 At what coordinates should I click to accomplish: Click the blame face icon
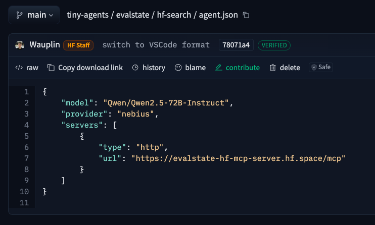[x=178, y=68]
